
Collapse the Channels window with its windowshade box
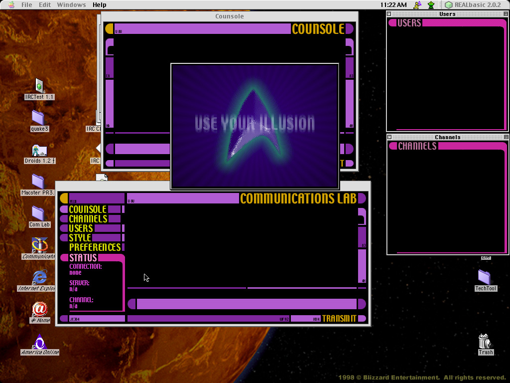pos(506,137)
